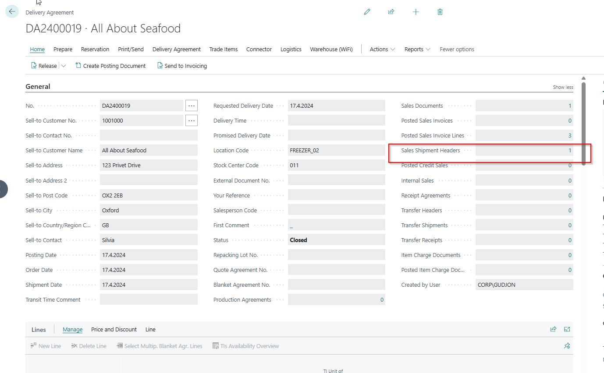Screen dimensions: 604x373
Task: Click the pencil edit icon
Action: pos(367,12)
